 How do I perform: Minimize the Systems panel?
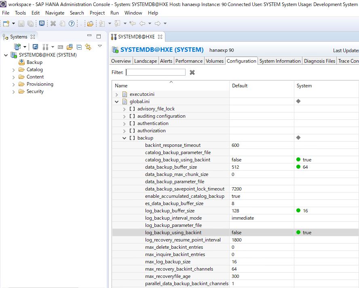(x=89, y=36)
